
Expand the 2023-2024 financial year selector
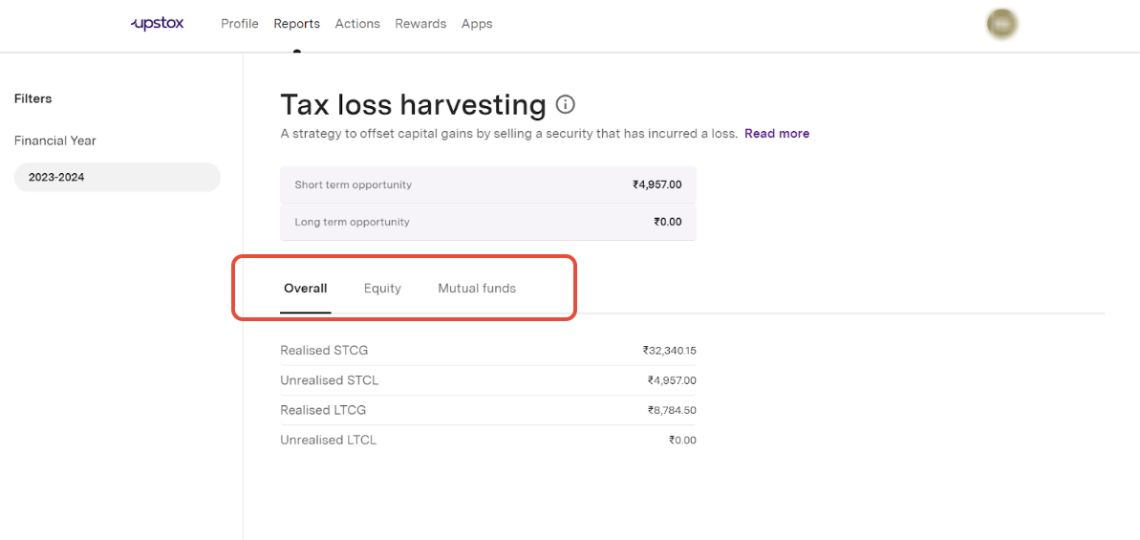coord(117,177)
